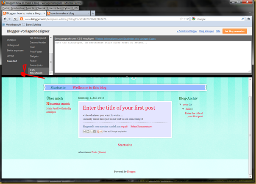Click down arrow of the advanced list scrollbar
This screenshot has height=184, width=256.
tap(51, 73)
